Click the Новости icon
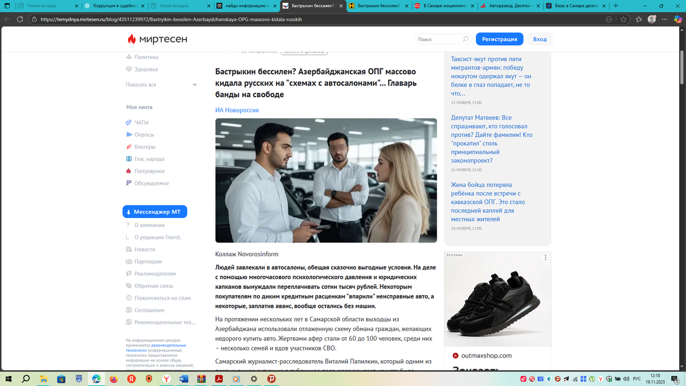The image size is (686, 386). point(129,249)
